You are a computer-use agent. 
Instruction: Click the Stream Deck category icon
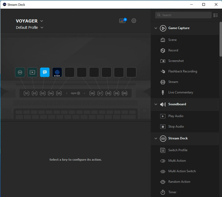click(163, 139)
